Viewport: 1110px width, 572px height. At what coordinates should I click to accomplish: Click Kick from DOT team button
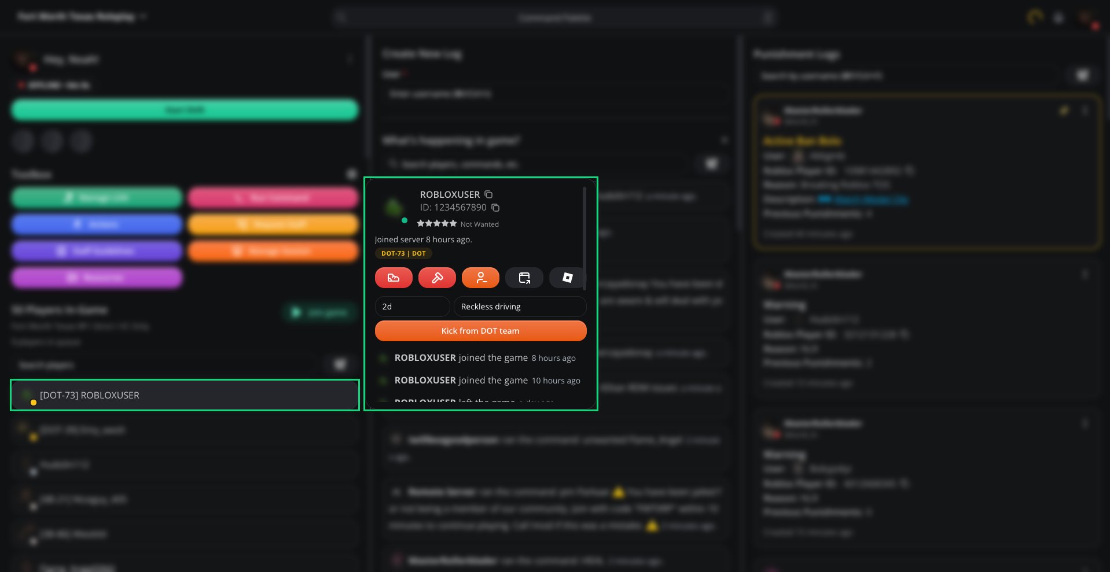[x=480, y=331]
